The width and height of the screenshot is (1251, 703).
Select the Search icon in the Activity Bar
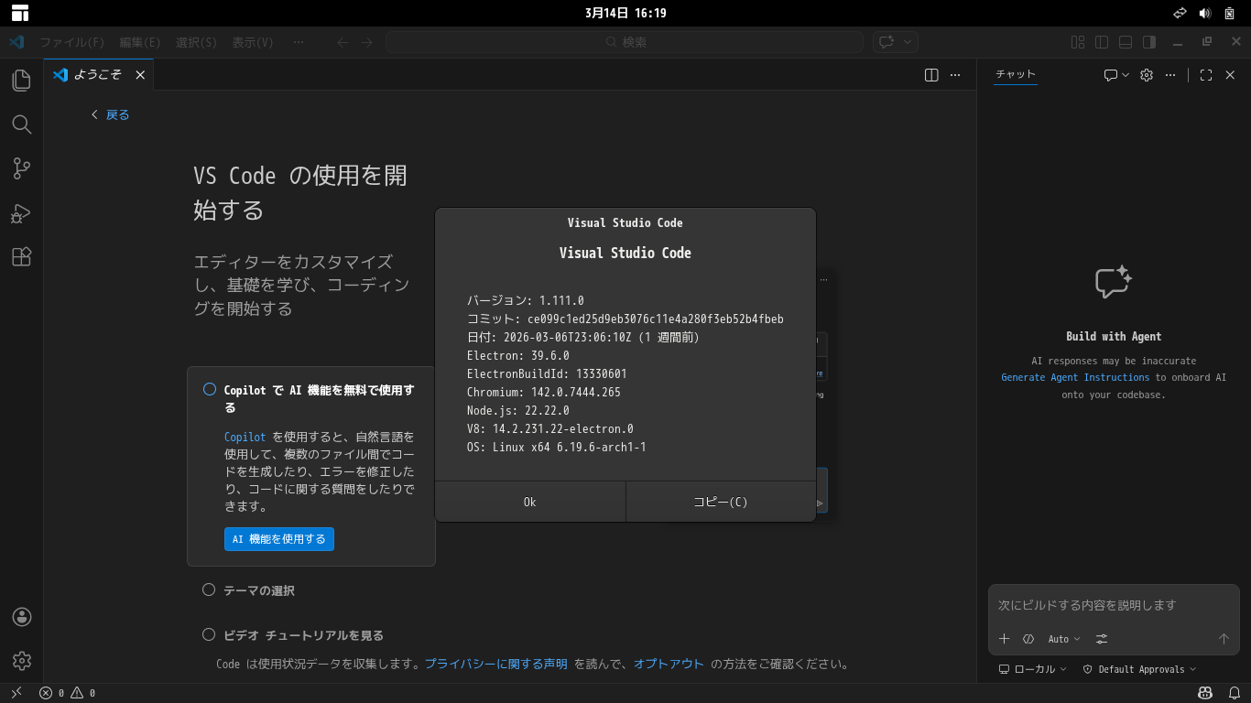coord(21,124)
